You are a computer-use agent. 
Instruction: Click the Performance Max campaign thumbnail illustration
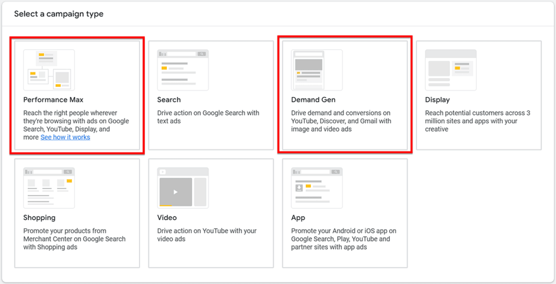click(49, 69)
